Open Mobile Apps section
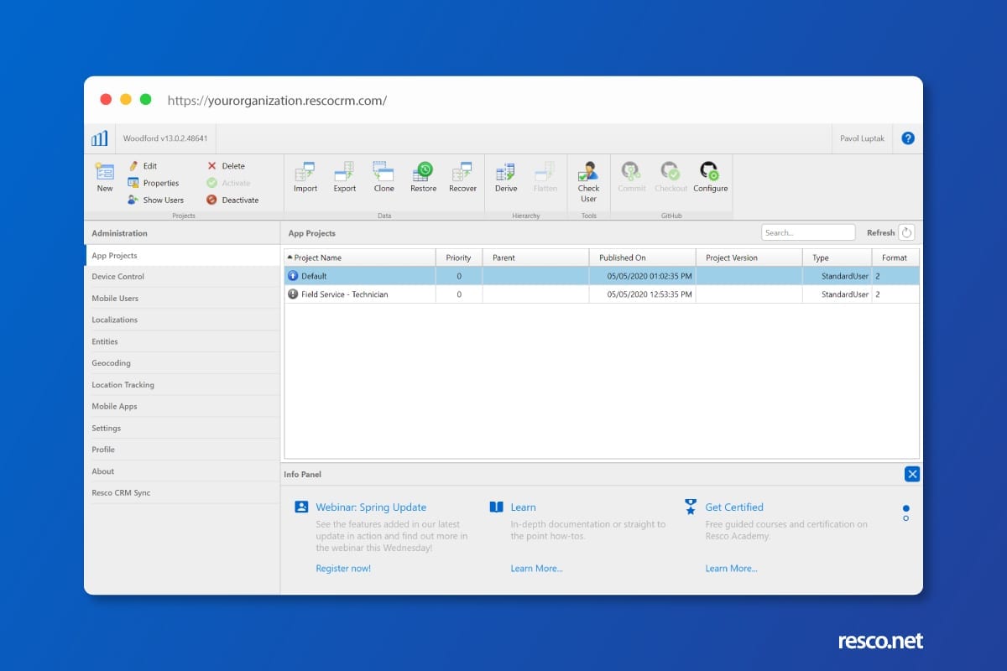The image size is (1007, 671). (182, 406)
